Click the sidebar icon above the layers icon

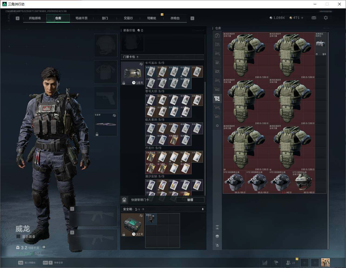click(x=217, y=227)
